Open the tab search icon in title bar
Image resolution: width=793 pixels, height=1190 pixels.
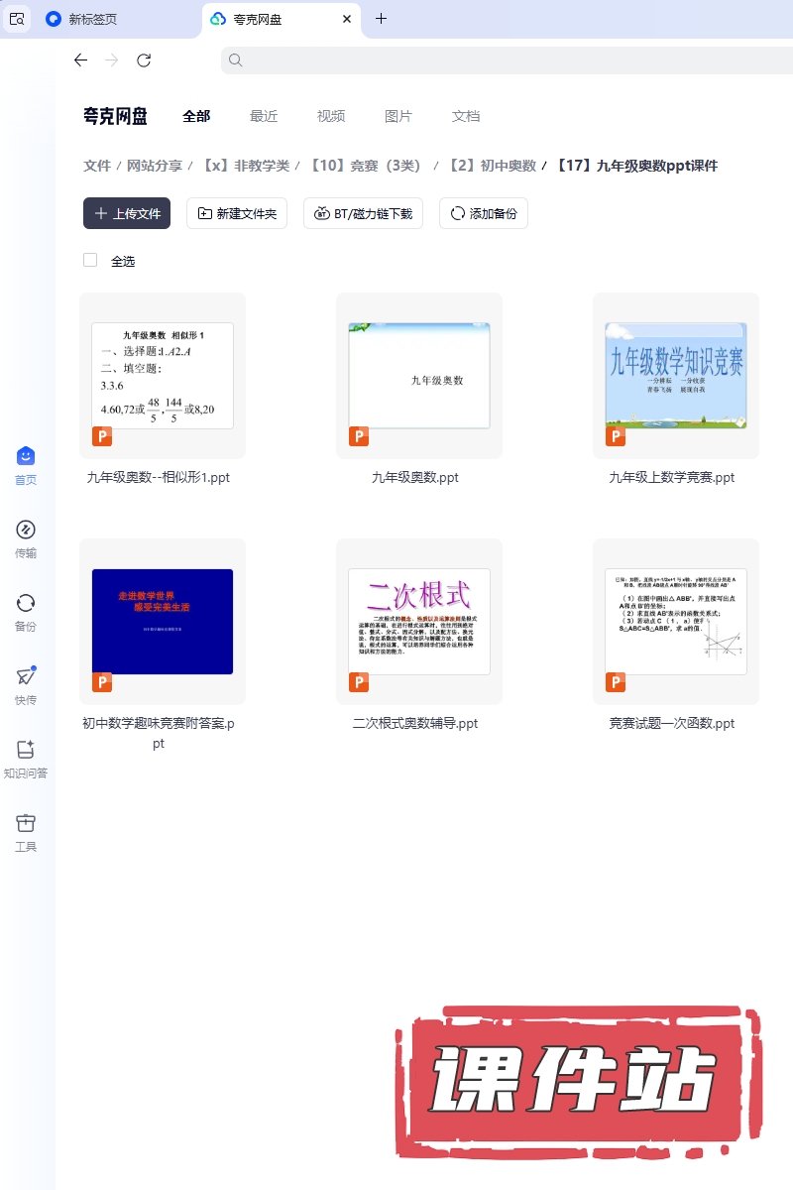pos(17,19)
